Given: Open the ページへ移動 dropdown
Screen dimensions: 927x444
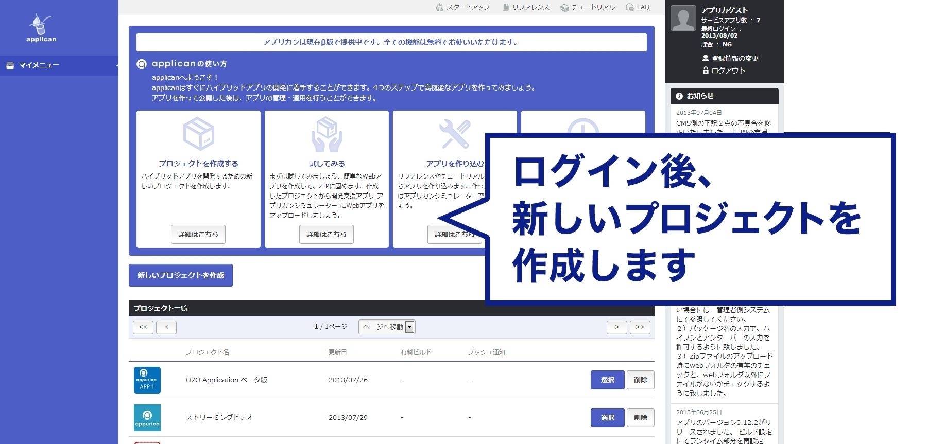Looking at the screenshot, I should click(387, 327).
